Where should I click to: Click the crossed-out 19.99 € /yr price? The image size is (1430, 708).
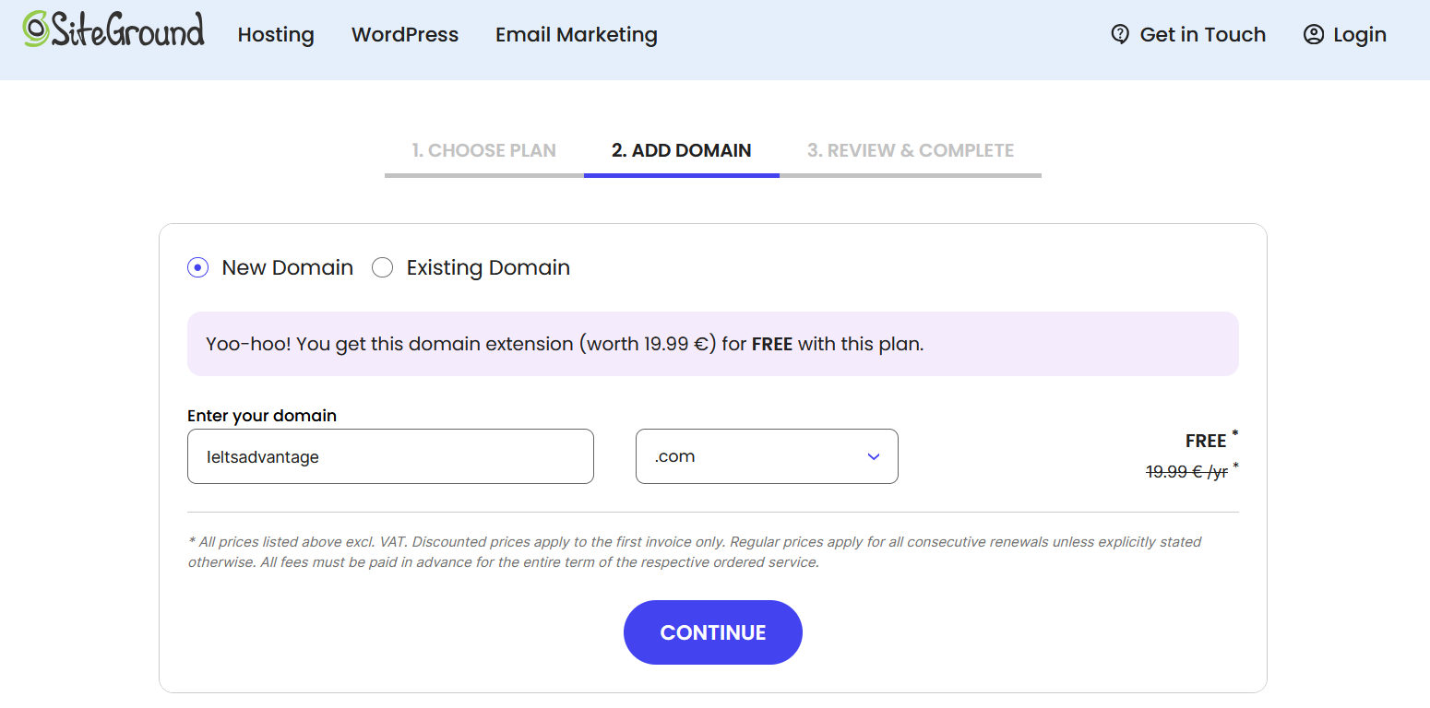point(1186,472)
